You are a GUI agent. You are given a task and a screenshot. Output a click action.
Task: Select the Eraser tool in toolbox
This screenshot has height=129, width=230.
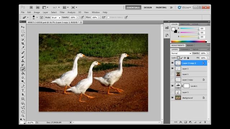pyautogui.click(x=23, y=69)
